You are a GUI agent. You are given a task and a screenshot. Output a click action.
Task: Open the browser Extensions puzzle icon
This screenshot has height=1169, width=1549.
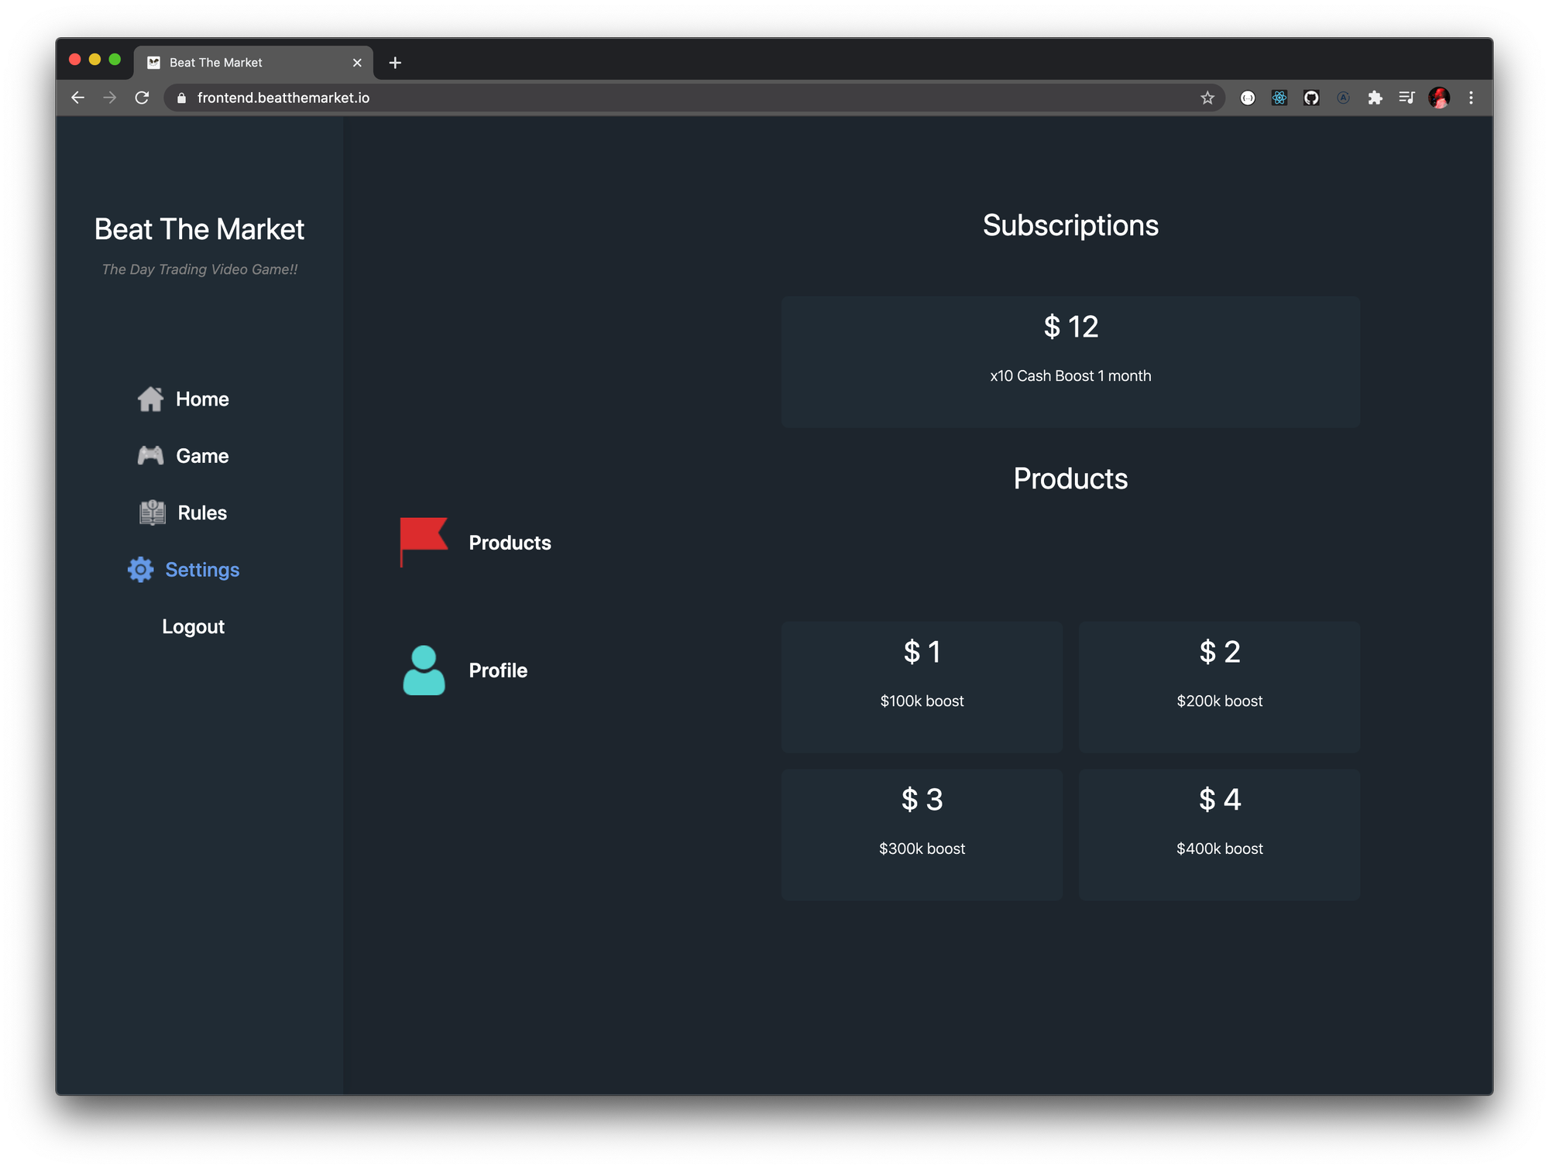pyautogui.click(x=1375, y=98)
